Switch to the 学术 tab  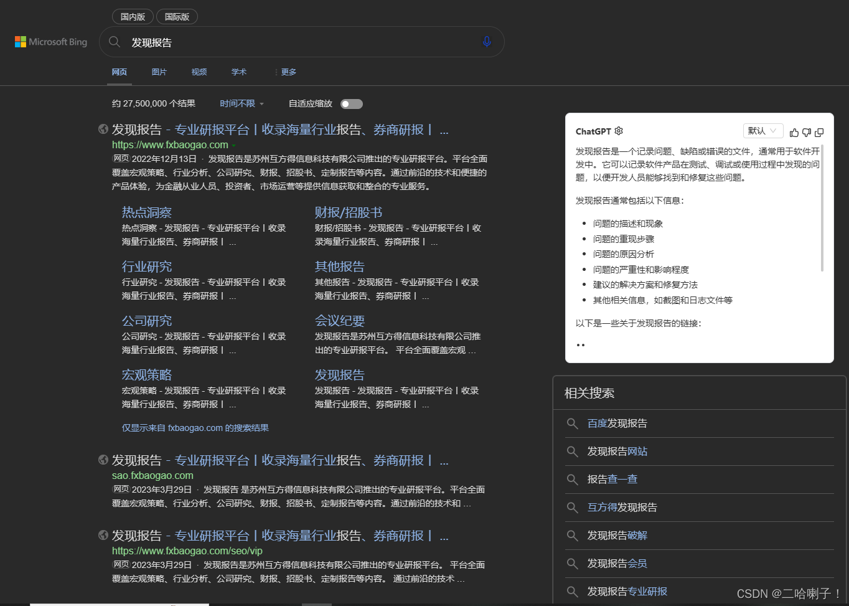[239, 72]
